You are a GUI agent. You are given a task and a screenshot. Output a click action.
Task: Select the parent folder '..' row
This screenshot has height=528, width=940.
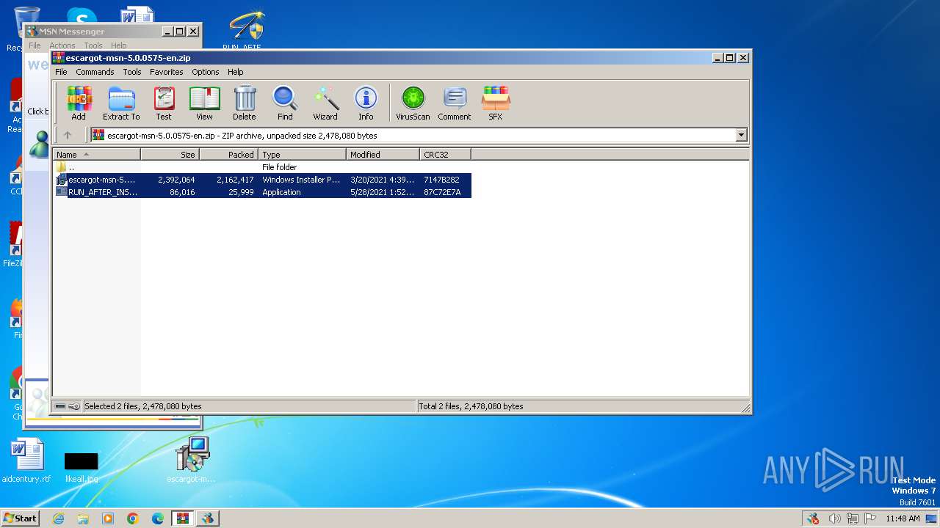(261, 167)
